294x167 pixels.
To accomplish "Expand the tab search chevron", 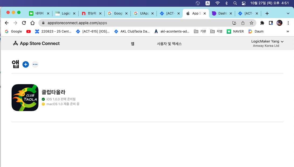I will (288, 13).
